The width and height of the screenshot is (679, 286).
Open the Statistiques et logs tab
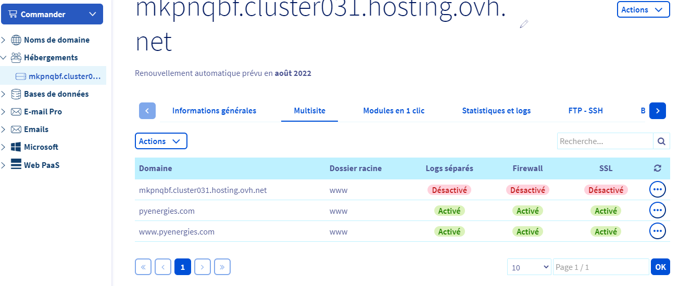[x=496, y=111]
